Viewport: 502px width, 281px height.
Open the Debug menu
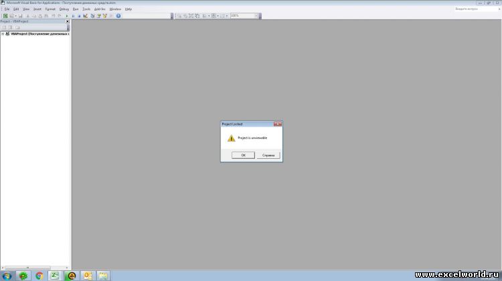[64, 9]
